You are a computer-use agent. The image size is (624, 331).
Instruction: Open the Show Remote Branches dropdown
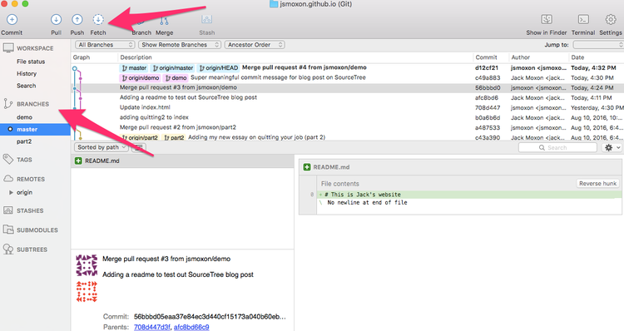pos(180,45)
